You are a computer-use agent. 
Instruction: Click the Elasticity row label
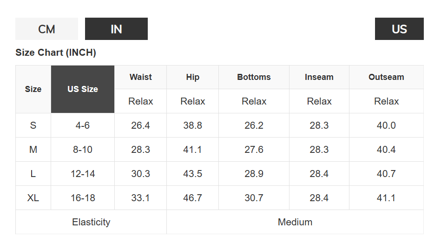coord(91,222)
